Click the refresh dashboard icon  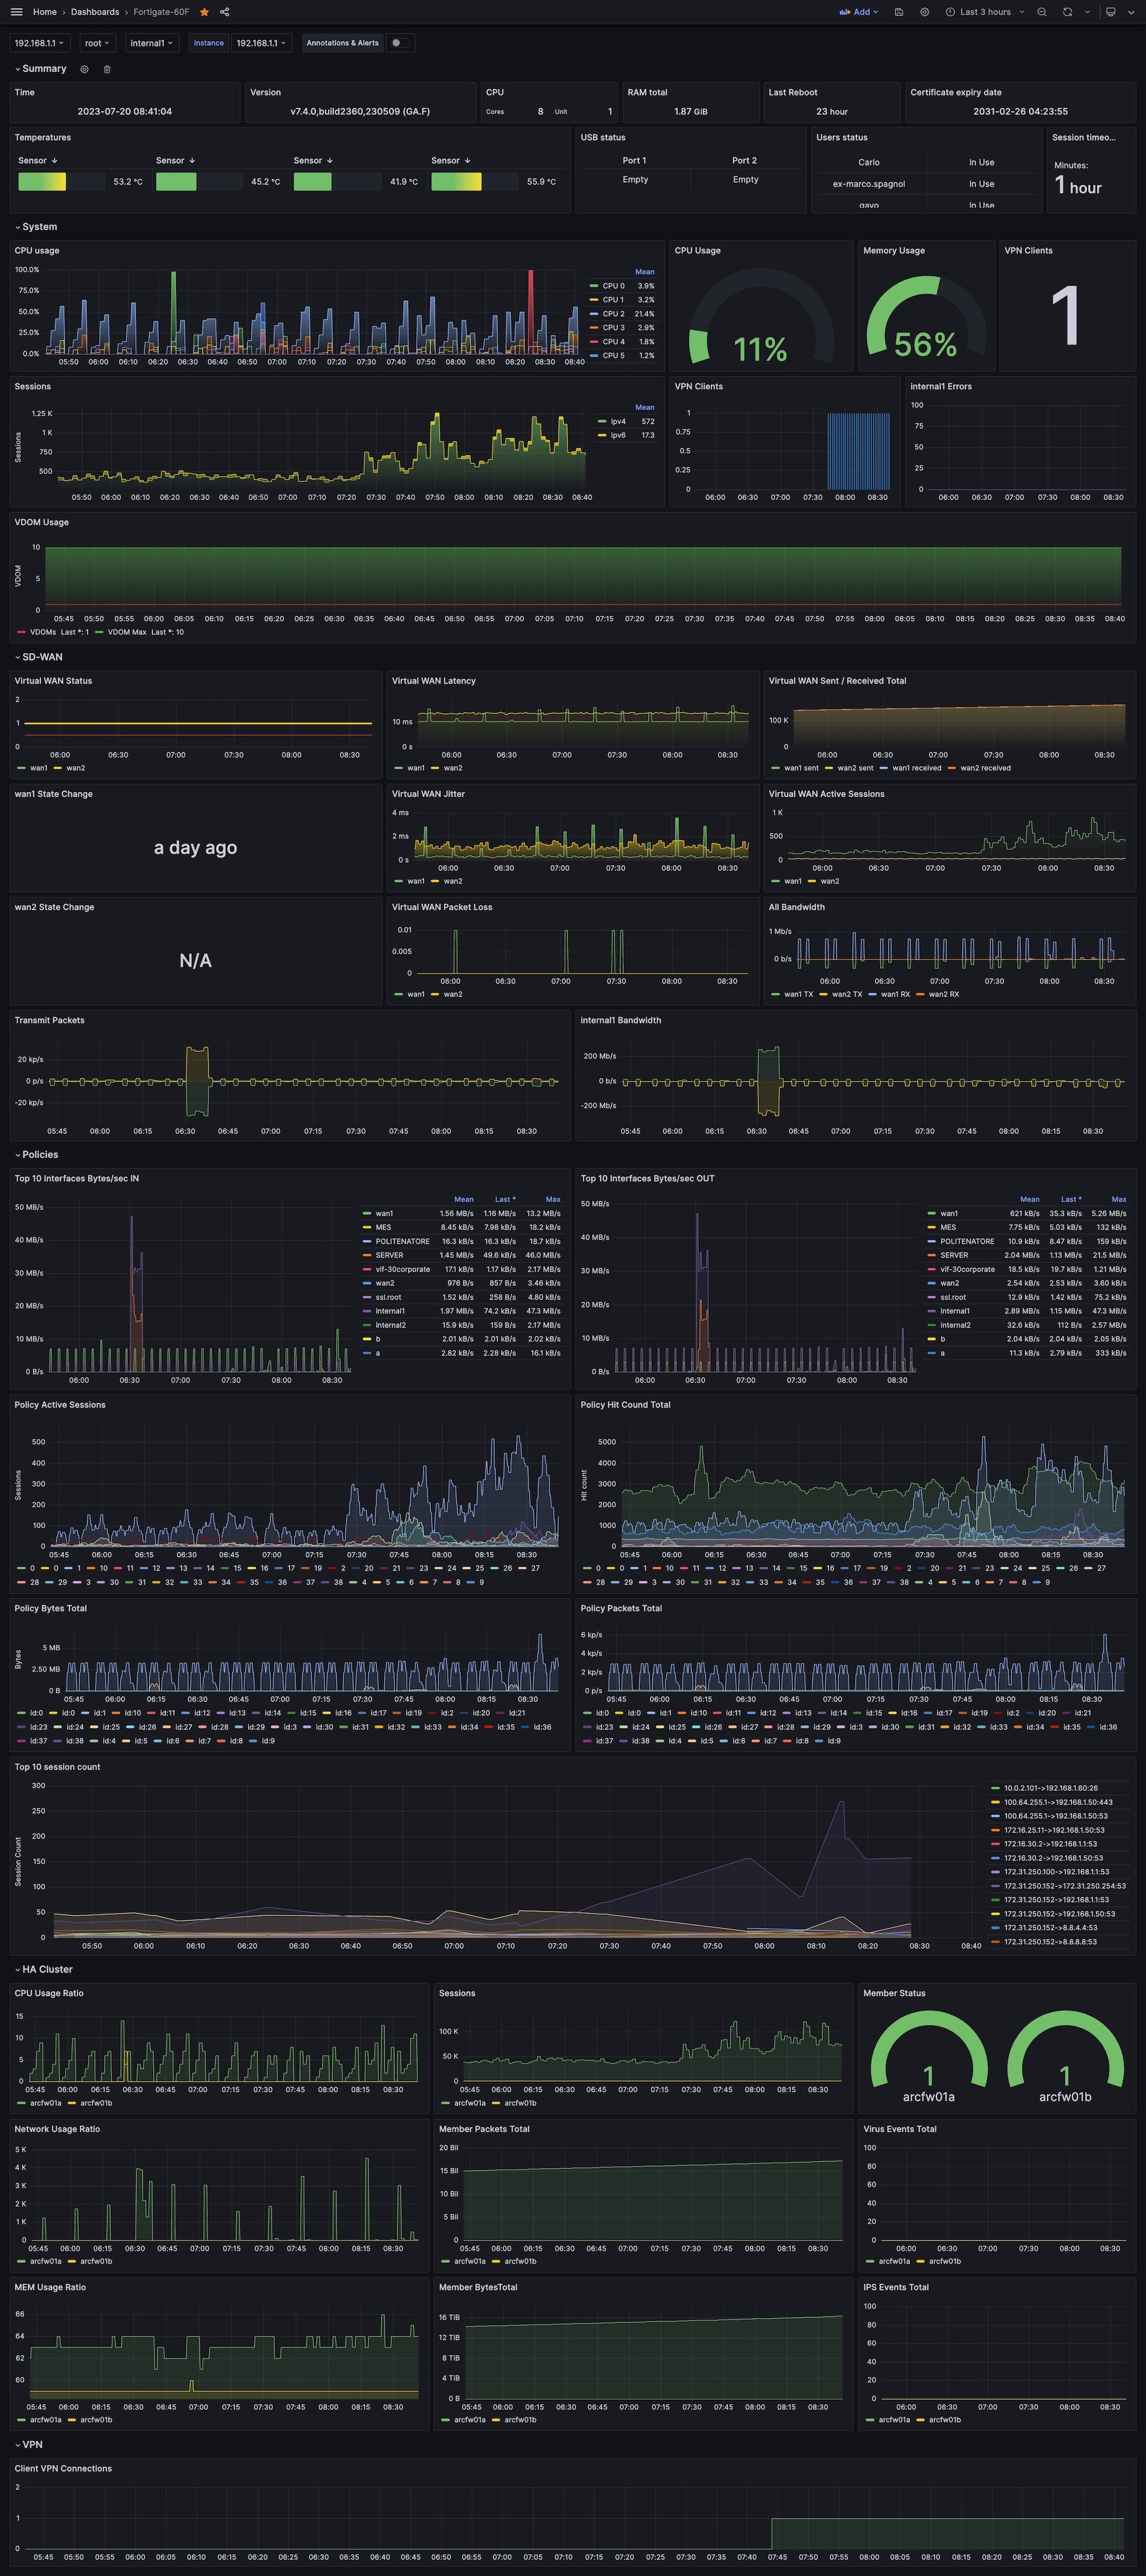(1067, 12)
